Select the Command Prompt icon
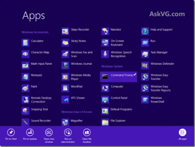 click(105, 77)
